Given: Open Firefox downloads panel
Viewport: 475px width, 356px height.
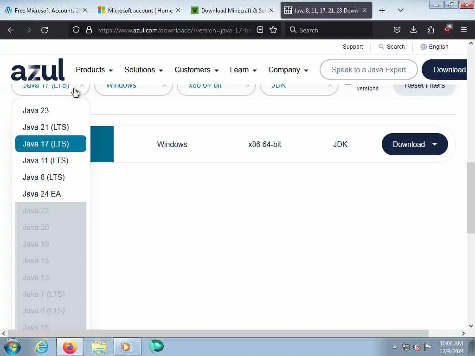Looking at the screenshot, I should (413, 30).
